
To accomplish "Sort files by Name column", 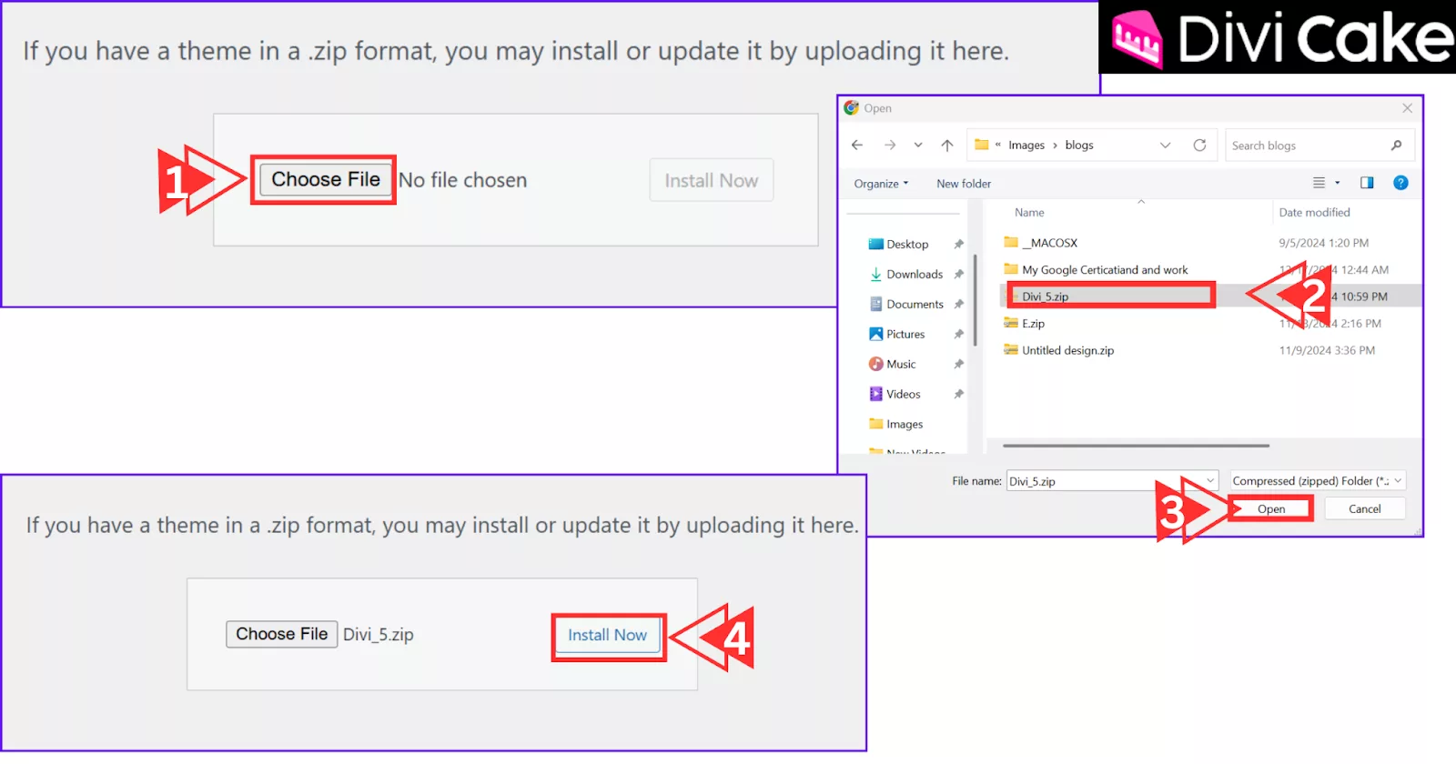I will (x=1029, y=213).
